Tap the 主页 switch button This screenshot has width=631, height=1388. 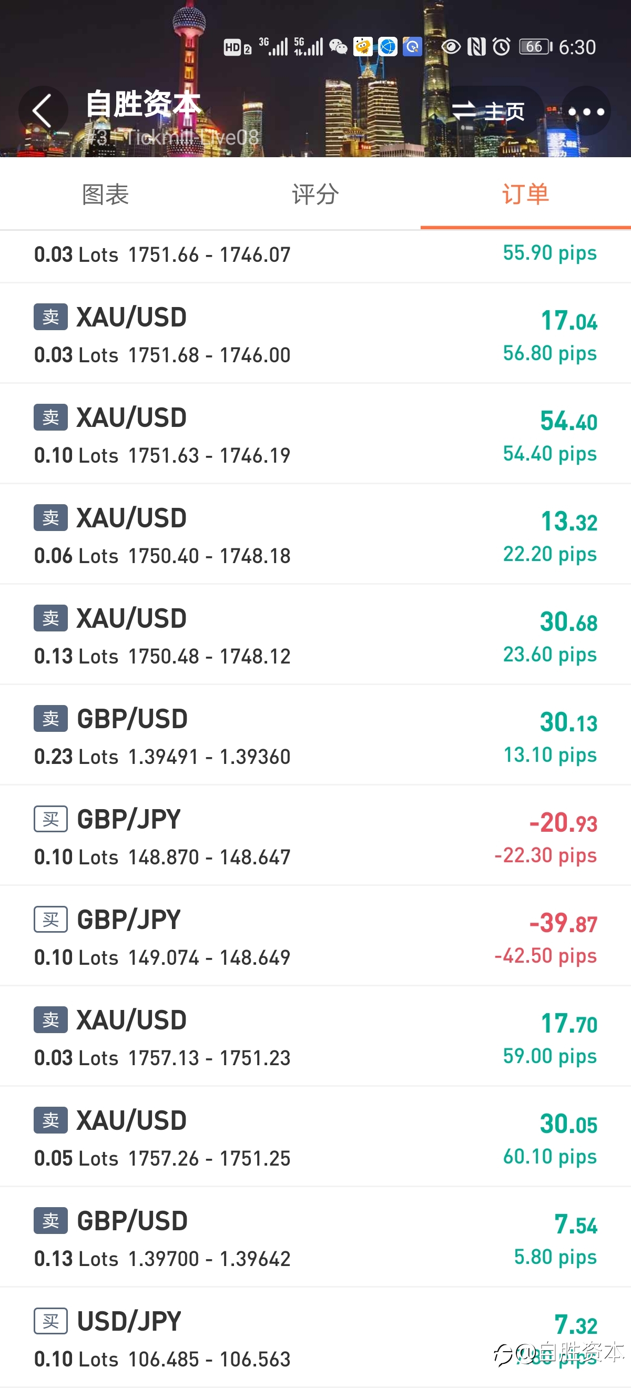tap(488, 111)
